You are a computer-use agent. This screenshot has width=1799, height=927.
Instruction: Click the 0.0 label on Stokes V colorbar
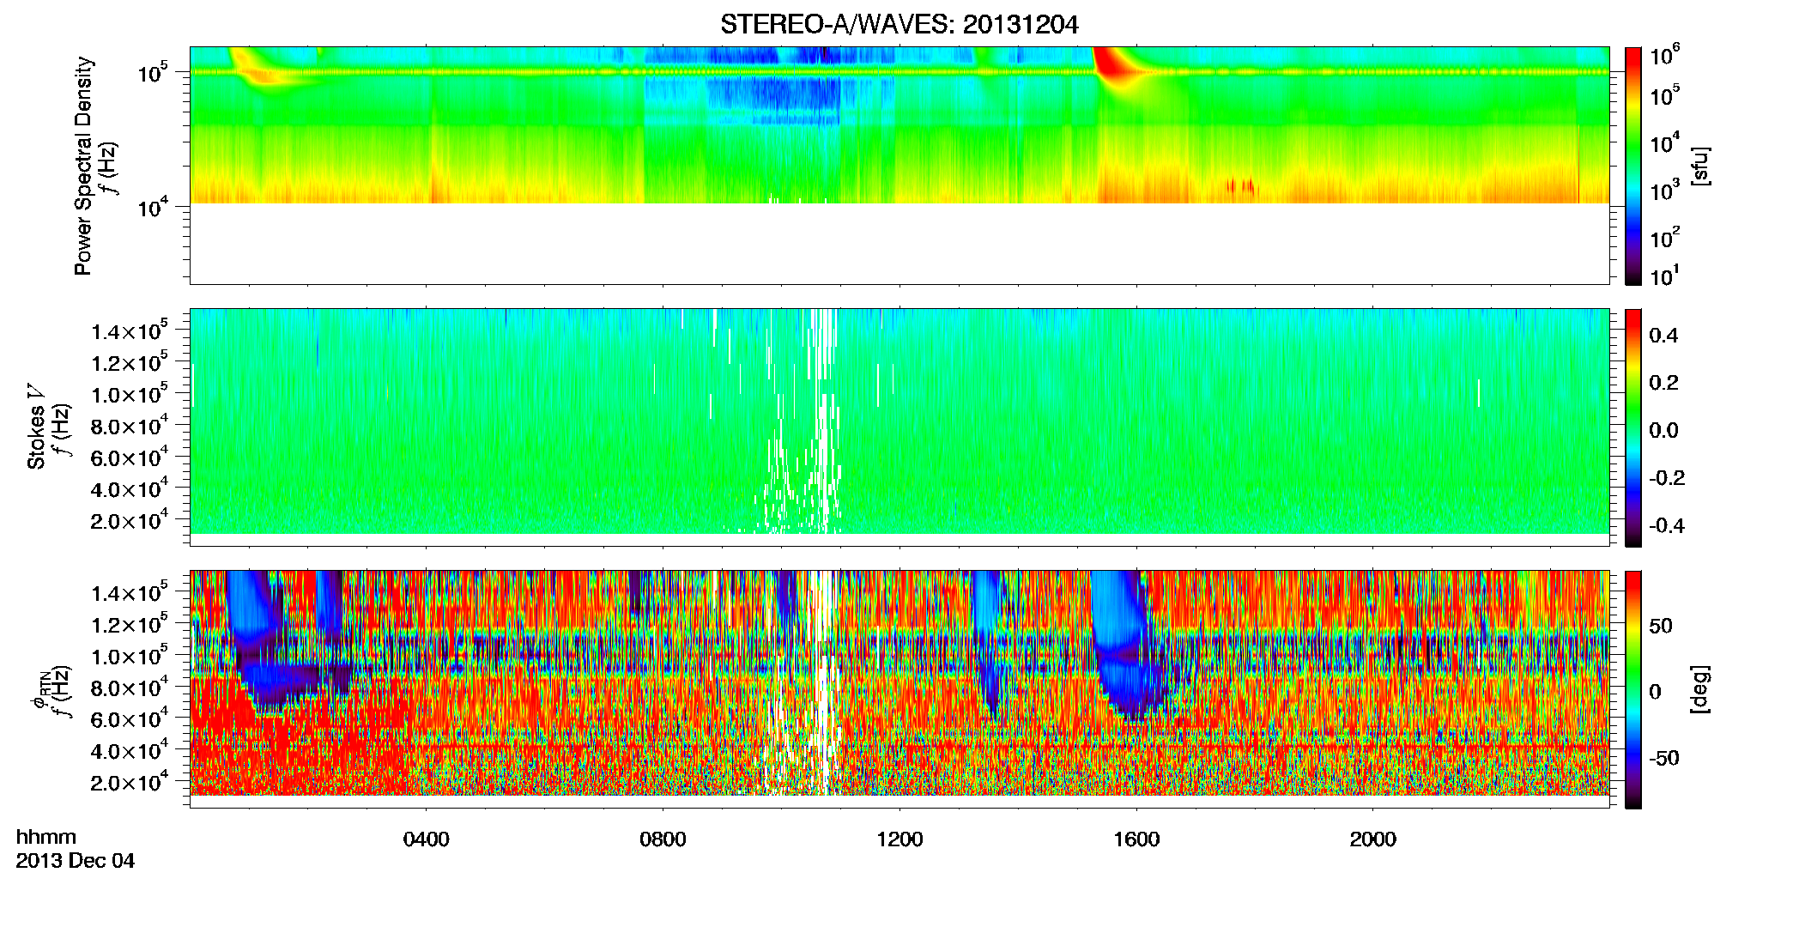(1663, 431)
